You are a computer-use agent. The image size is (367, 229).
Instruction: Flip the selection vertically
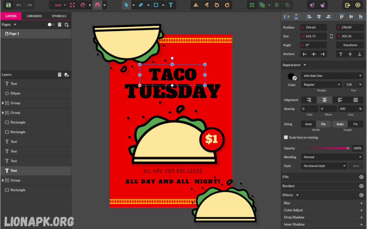tap(206, 5)
